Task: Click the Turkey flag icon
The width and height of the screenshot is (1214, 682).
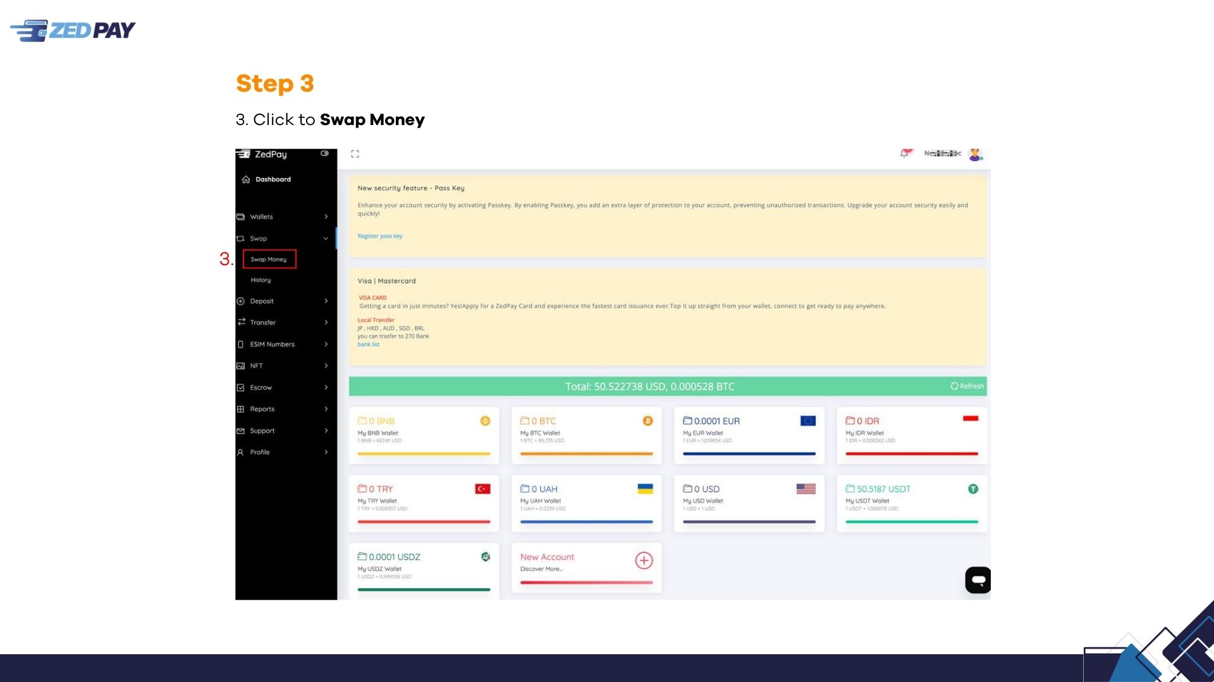Action: [482, 489]
